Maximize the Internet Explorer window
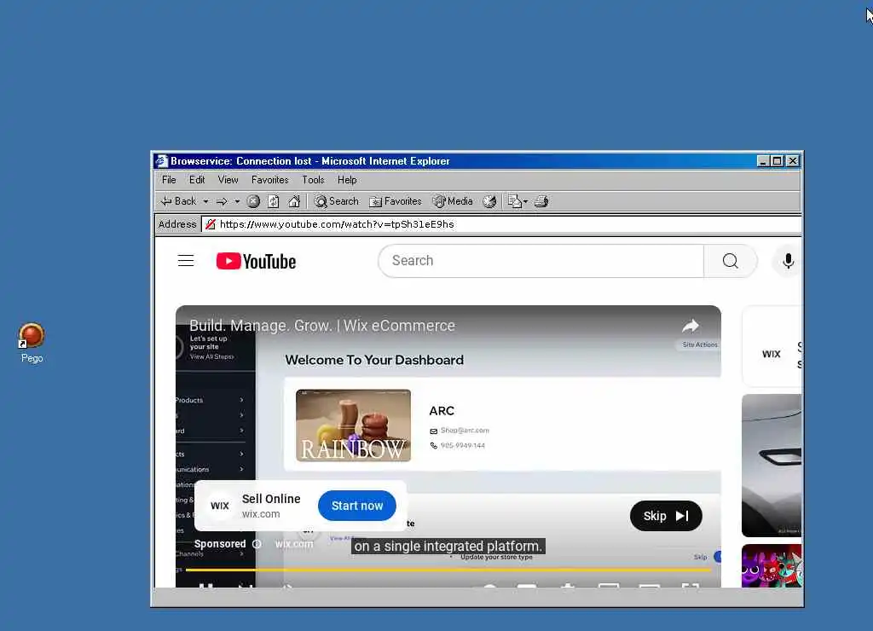Viewport: 873px width, 631px height. click(777, 161)
